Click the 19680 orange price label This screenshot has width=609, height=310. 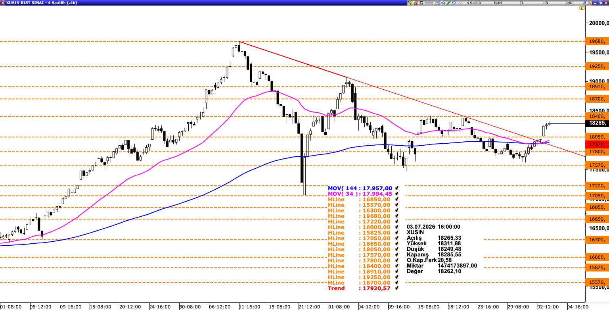[597, 41]
